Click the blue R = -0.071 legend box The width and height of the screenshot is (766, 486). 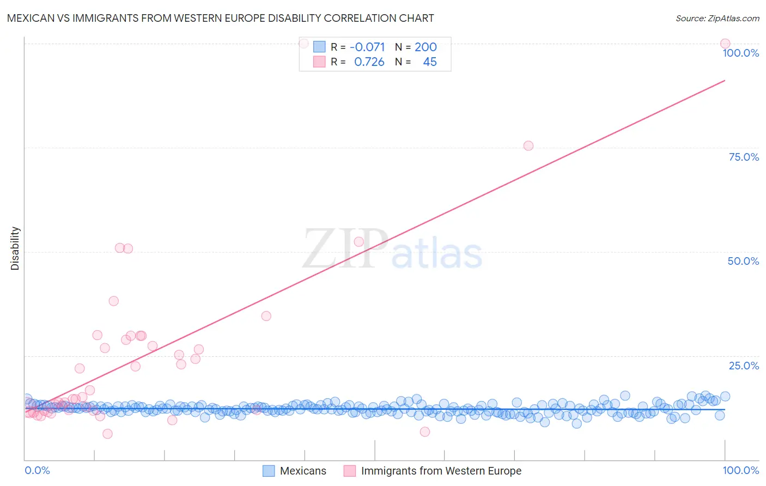point(319,47)
